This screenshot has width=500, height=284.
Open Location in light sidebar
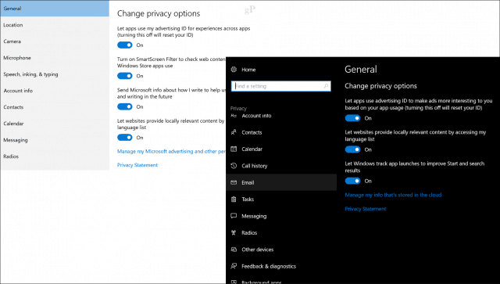coord(55,25)
